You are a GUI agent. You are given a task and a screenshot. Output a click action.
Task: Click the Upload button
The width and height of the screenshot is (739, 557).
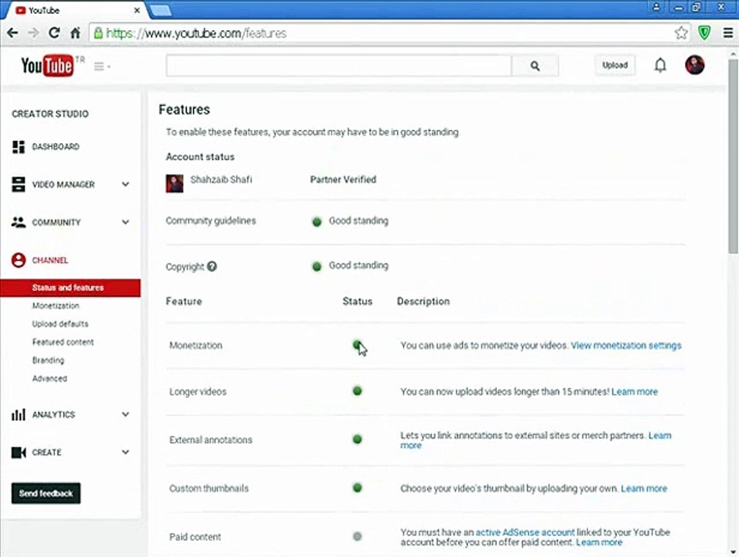click(x=614, y=65)
